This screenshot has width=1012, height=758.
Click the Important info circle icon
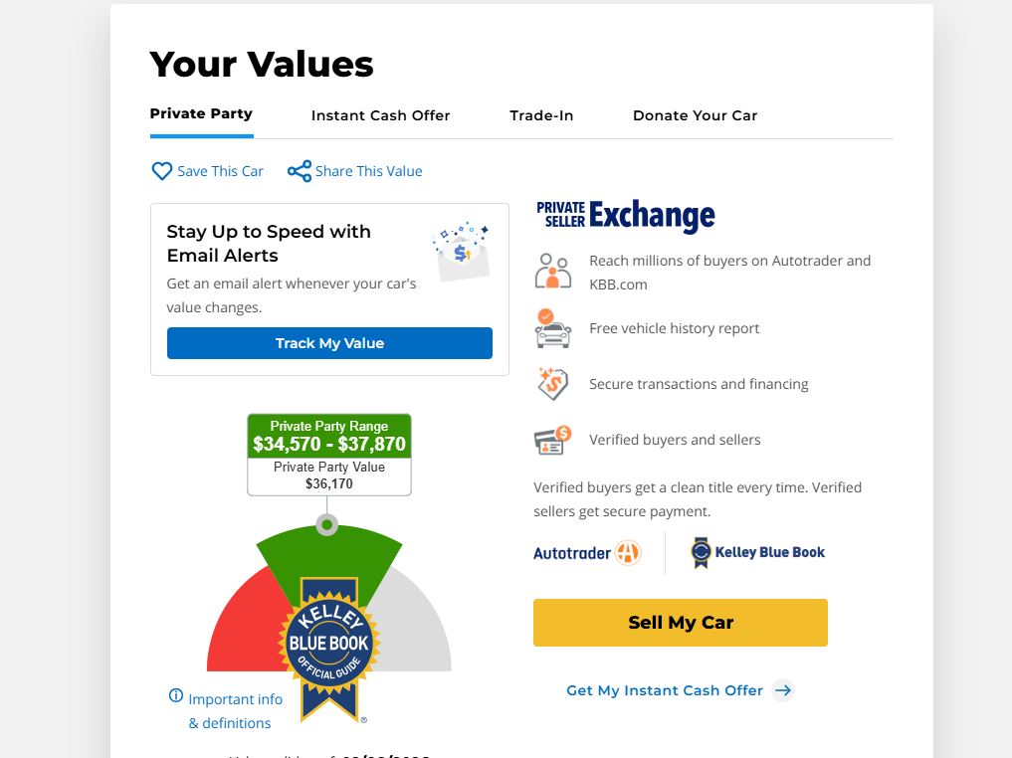pyautogui.click(x=176, y=696)
